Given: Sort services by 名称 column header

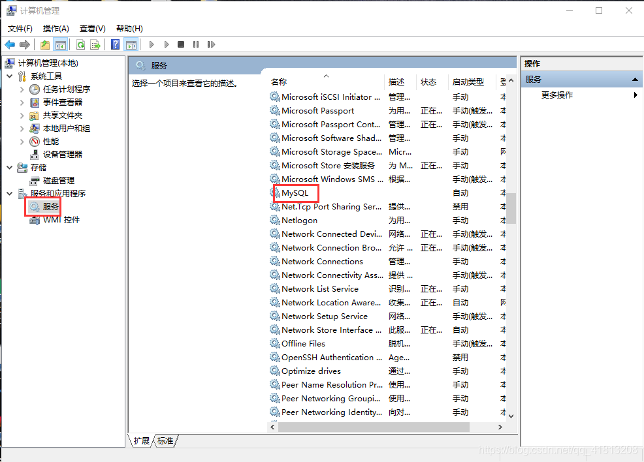Looking at the screenshot, I should [326, 82].
